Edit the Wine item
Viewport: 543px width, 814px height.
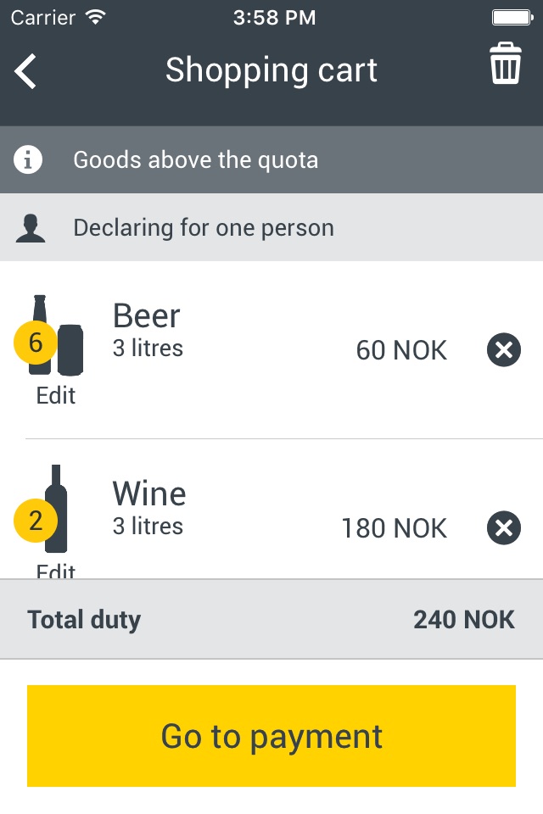pos(56,571)
